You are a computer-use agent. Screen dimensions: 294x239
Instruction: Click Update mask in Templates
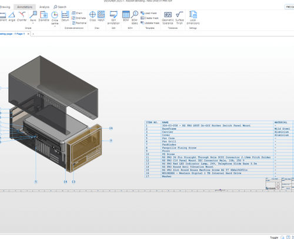coord(150,23)
